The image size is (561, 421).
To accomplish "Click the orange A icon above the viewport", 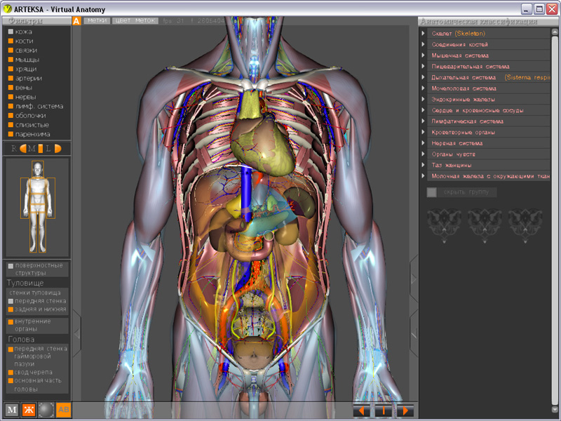I will (x=76, y=21).
